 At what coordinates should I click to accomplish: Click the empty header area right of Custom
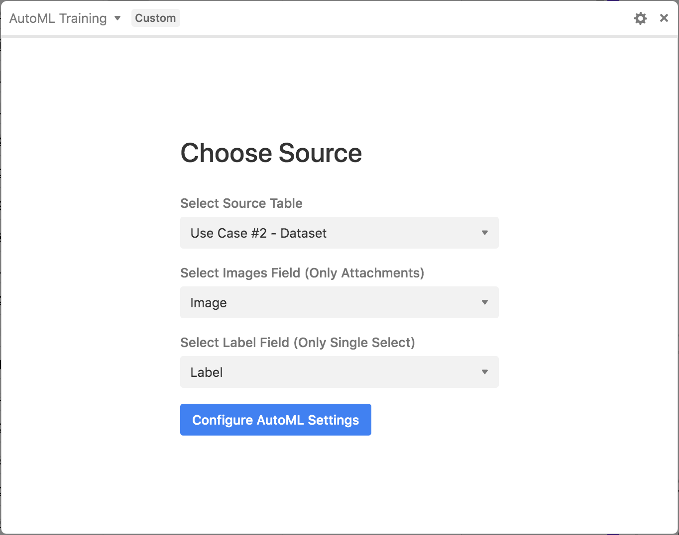(x=398, y=18)
